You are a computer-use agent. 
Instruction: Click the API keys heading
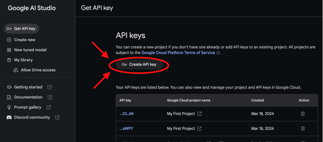[131, 35]
